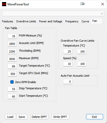
Task: Click the Target Temperature value field
Action: pos(12,66)
